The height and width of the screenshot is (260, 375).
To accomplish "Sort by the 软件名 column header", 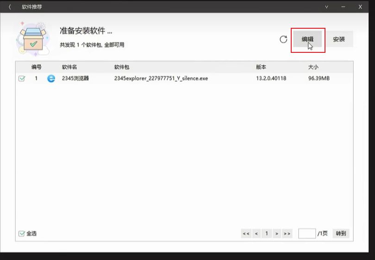I will (x=69, y=67).
